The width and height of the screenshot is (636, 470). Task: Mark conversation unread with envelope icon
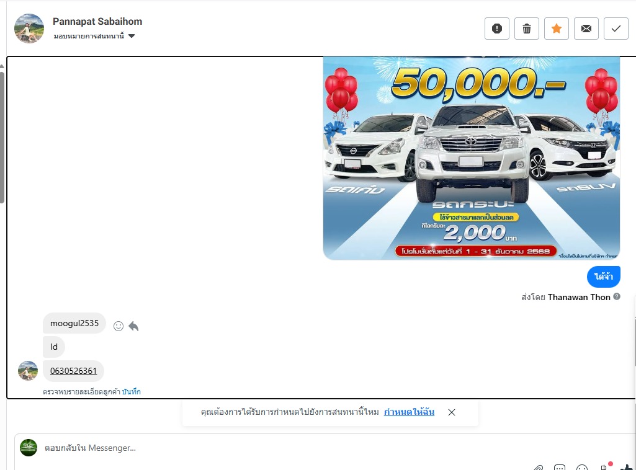(x=586, y=29)
